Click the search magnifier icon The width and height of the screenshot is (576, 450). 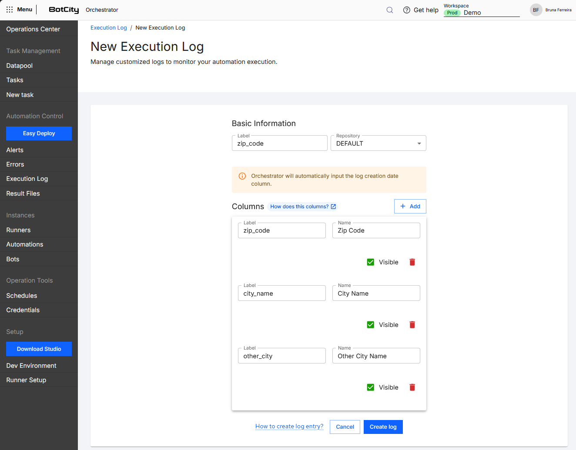pyautogui.click(x=390, y=10)
